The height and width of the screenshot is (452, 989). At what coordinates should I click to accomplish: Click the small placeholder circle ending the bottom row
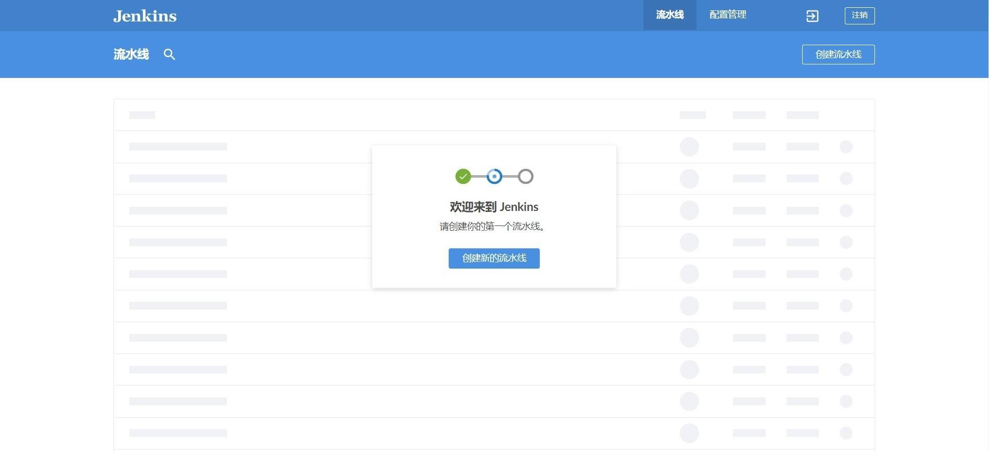[846, 433]
